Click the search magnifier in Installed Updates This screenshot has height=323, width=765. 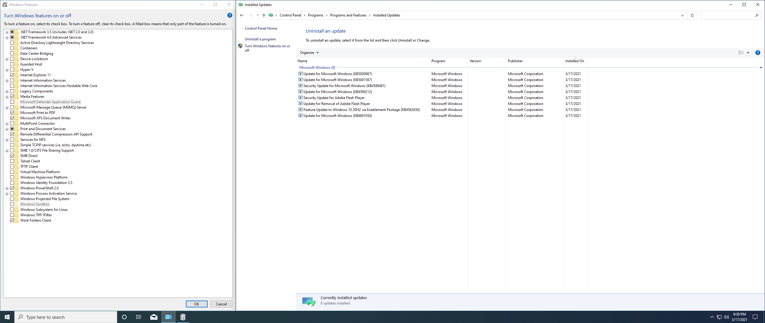757,15
